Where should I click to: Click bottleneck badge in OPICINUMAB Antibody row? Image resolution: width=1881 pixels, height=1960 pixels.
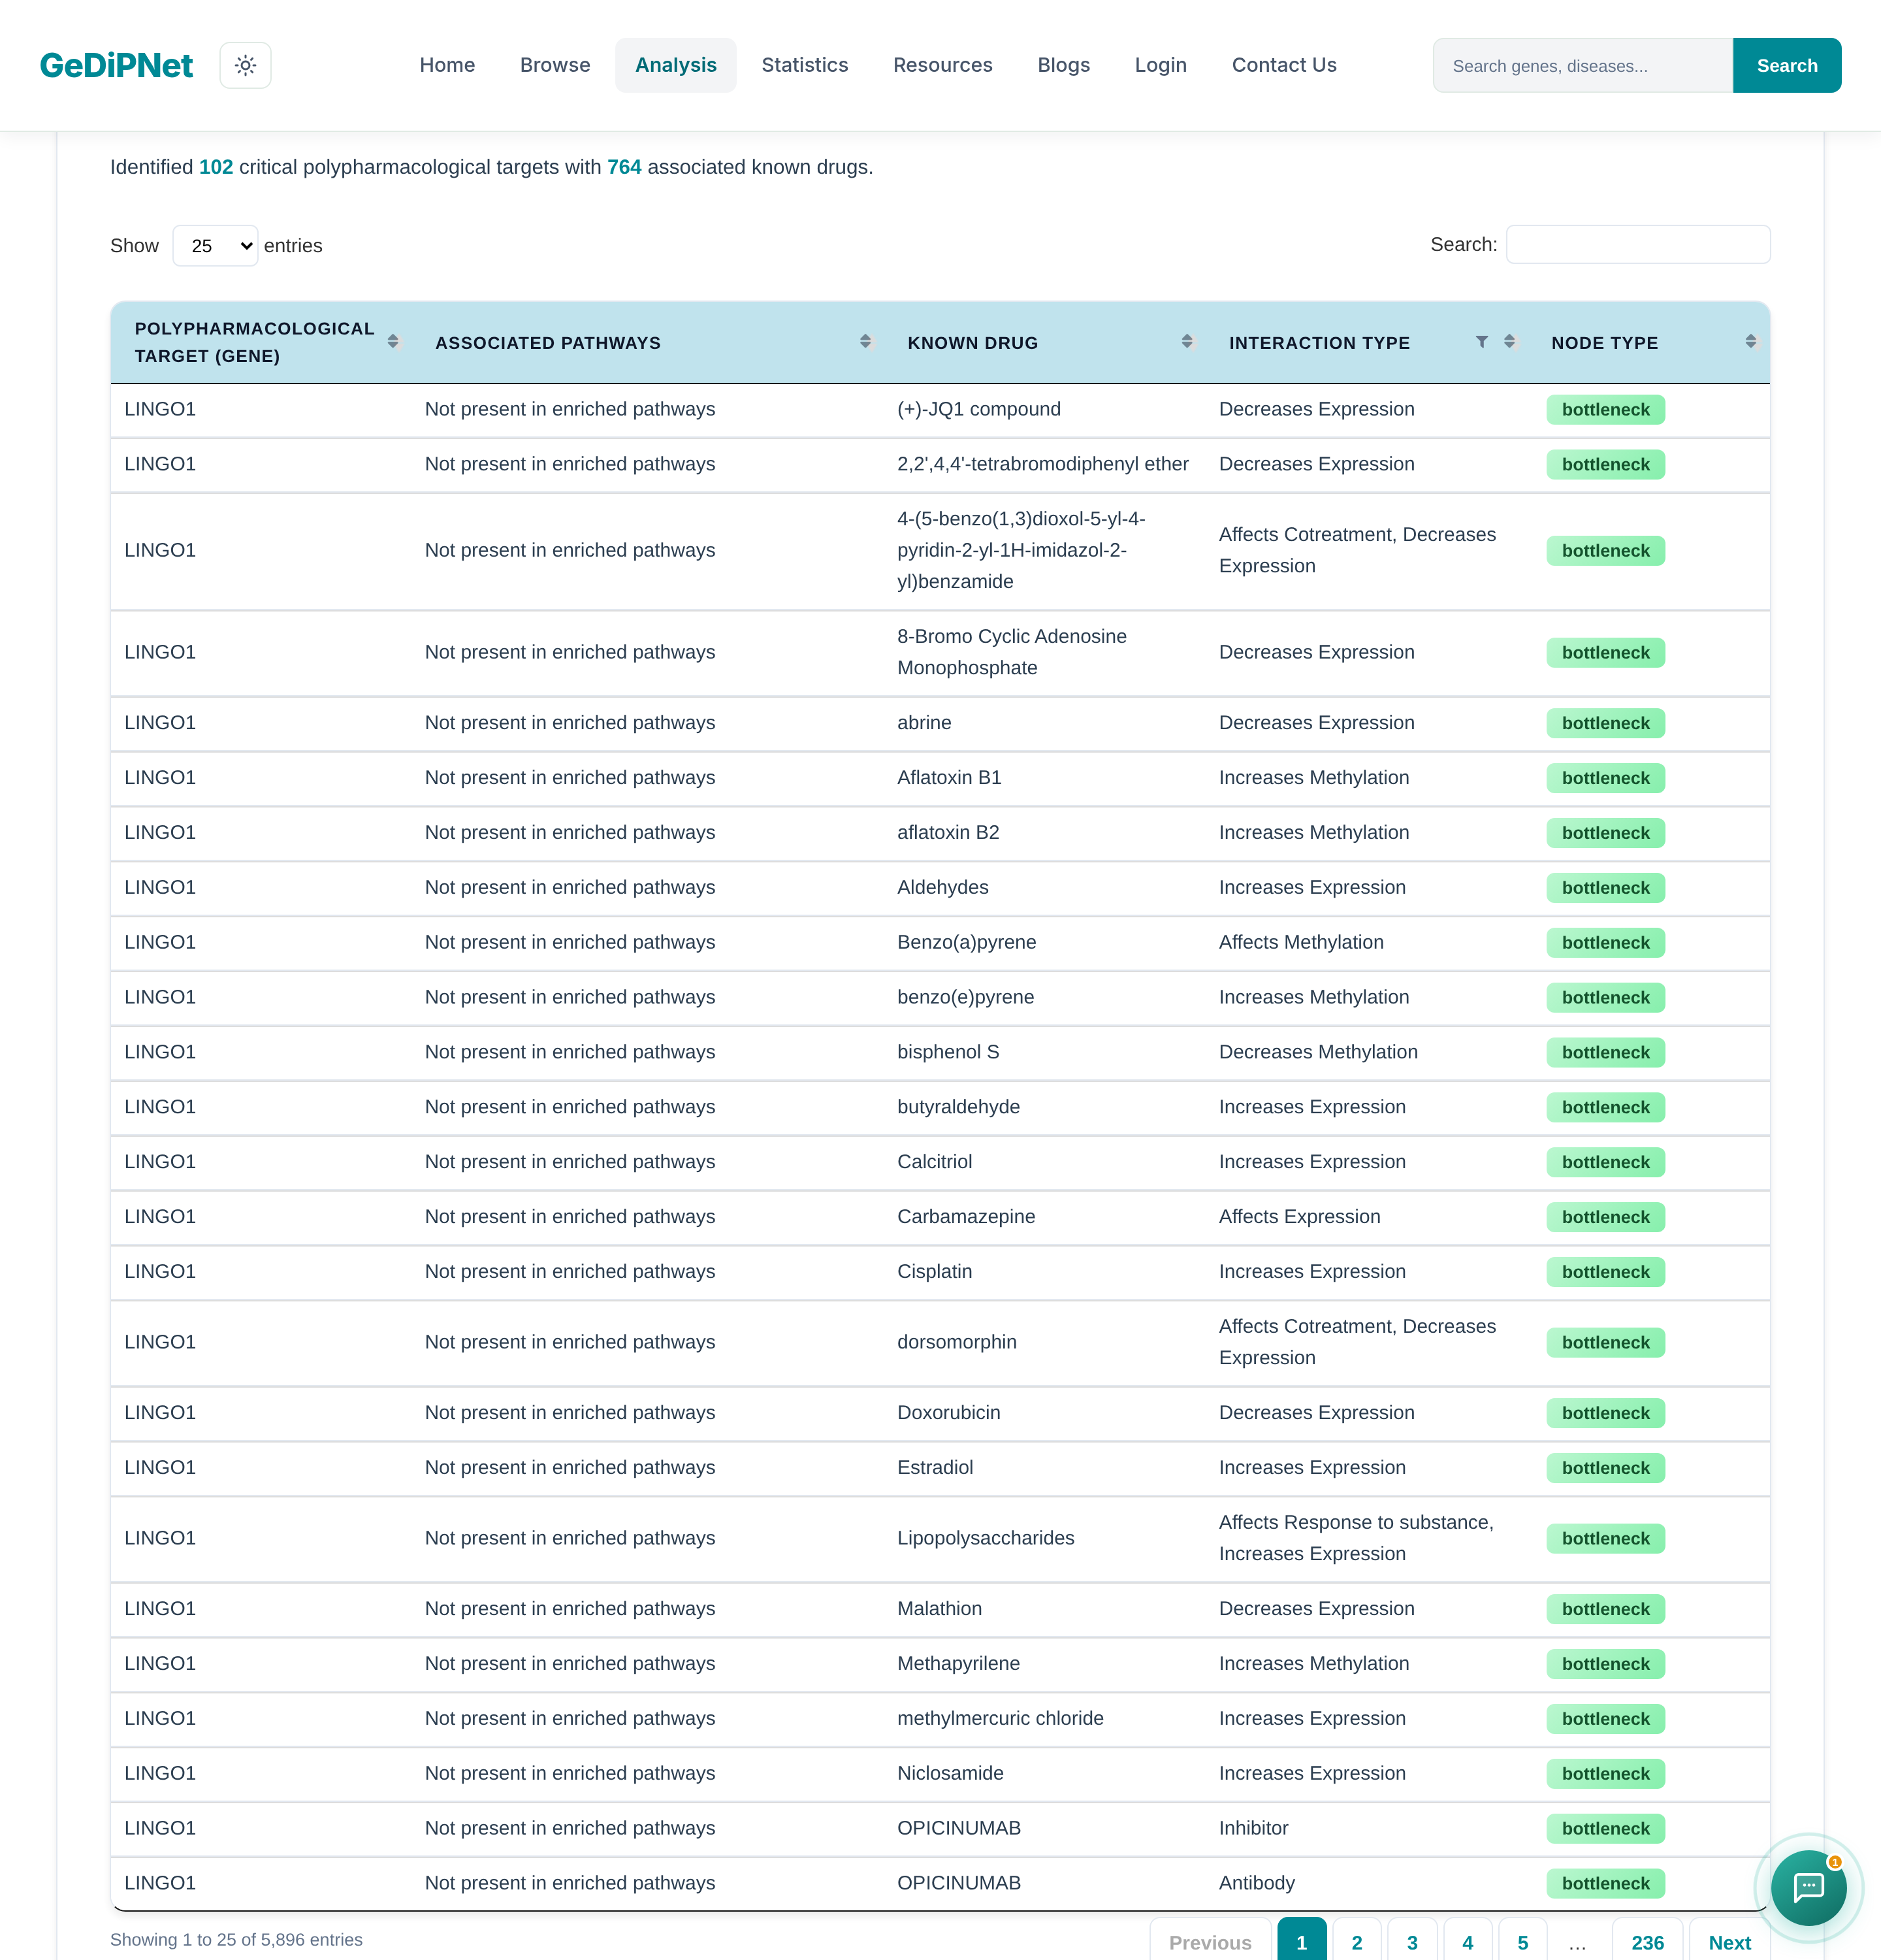tap(1605, 1883)
